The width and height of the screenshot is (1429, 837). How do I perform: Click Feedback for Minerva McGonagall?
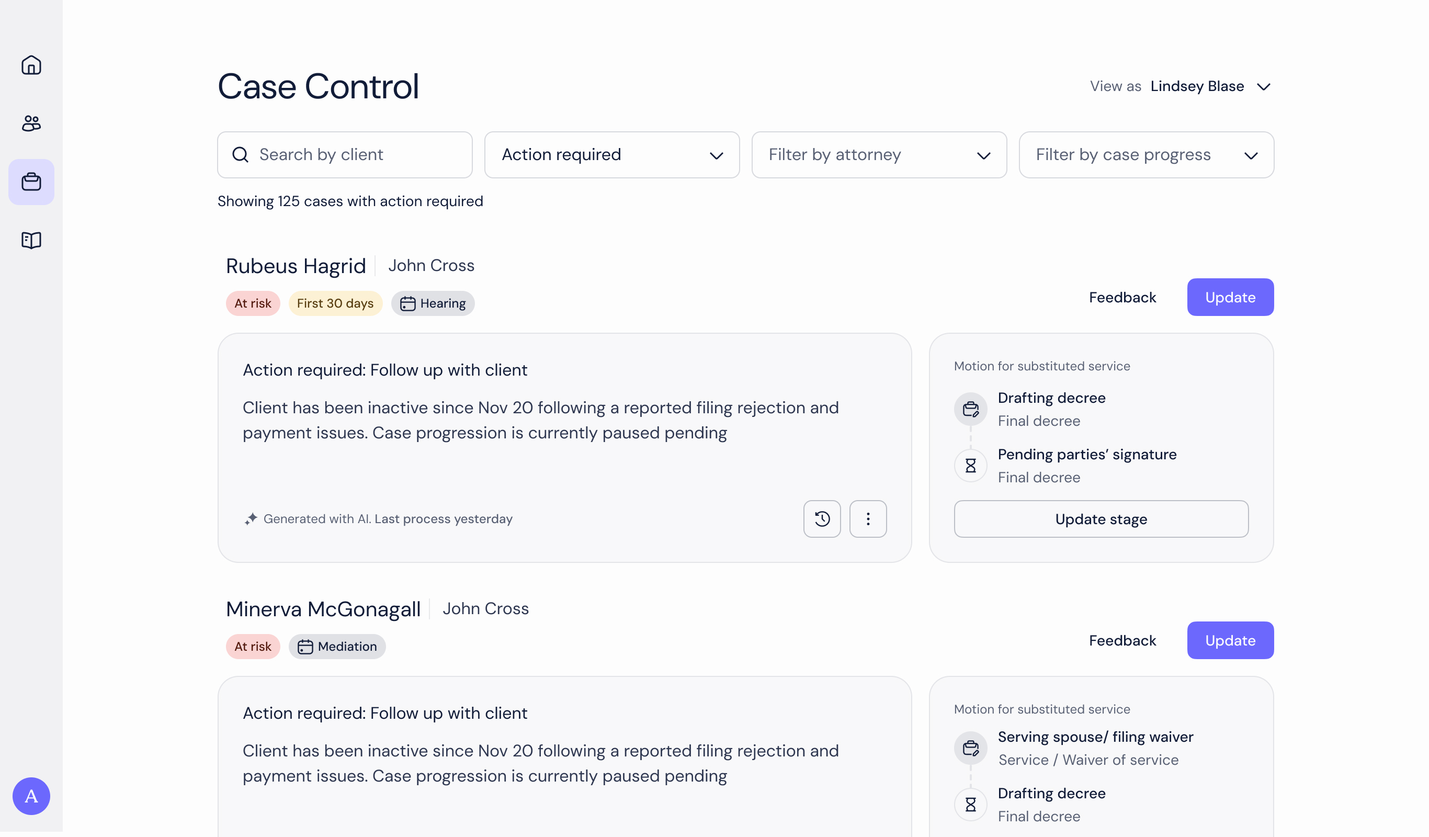point(1122,640)
